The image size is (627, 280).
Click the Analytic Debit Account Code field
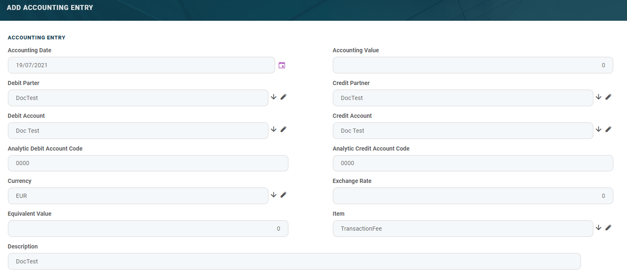tap(148, 163)
